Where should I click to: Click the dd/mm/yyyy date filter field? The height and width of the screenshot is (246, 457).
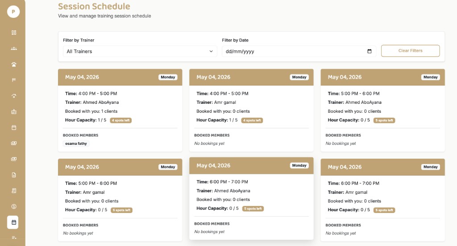(x=299, y=51)
